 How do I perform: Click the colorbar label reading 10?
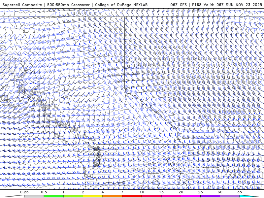coord(142,192)
